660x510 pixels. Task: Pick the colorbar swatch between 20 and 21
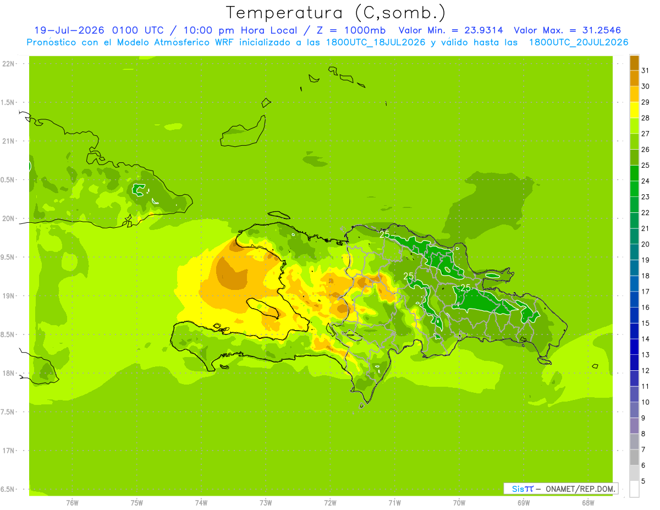click(x=634, y=237)
